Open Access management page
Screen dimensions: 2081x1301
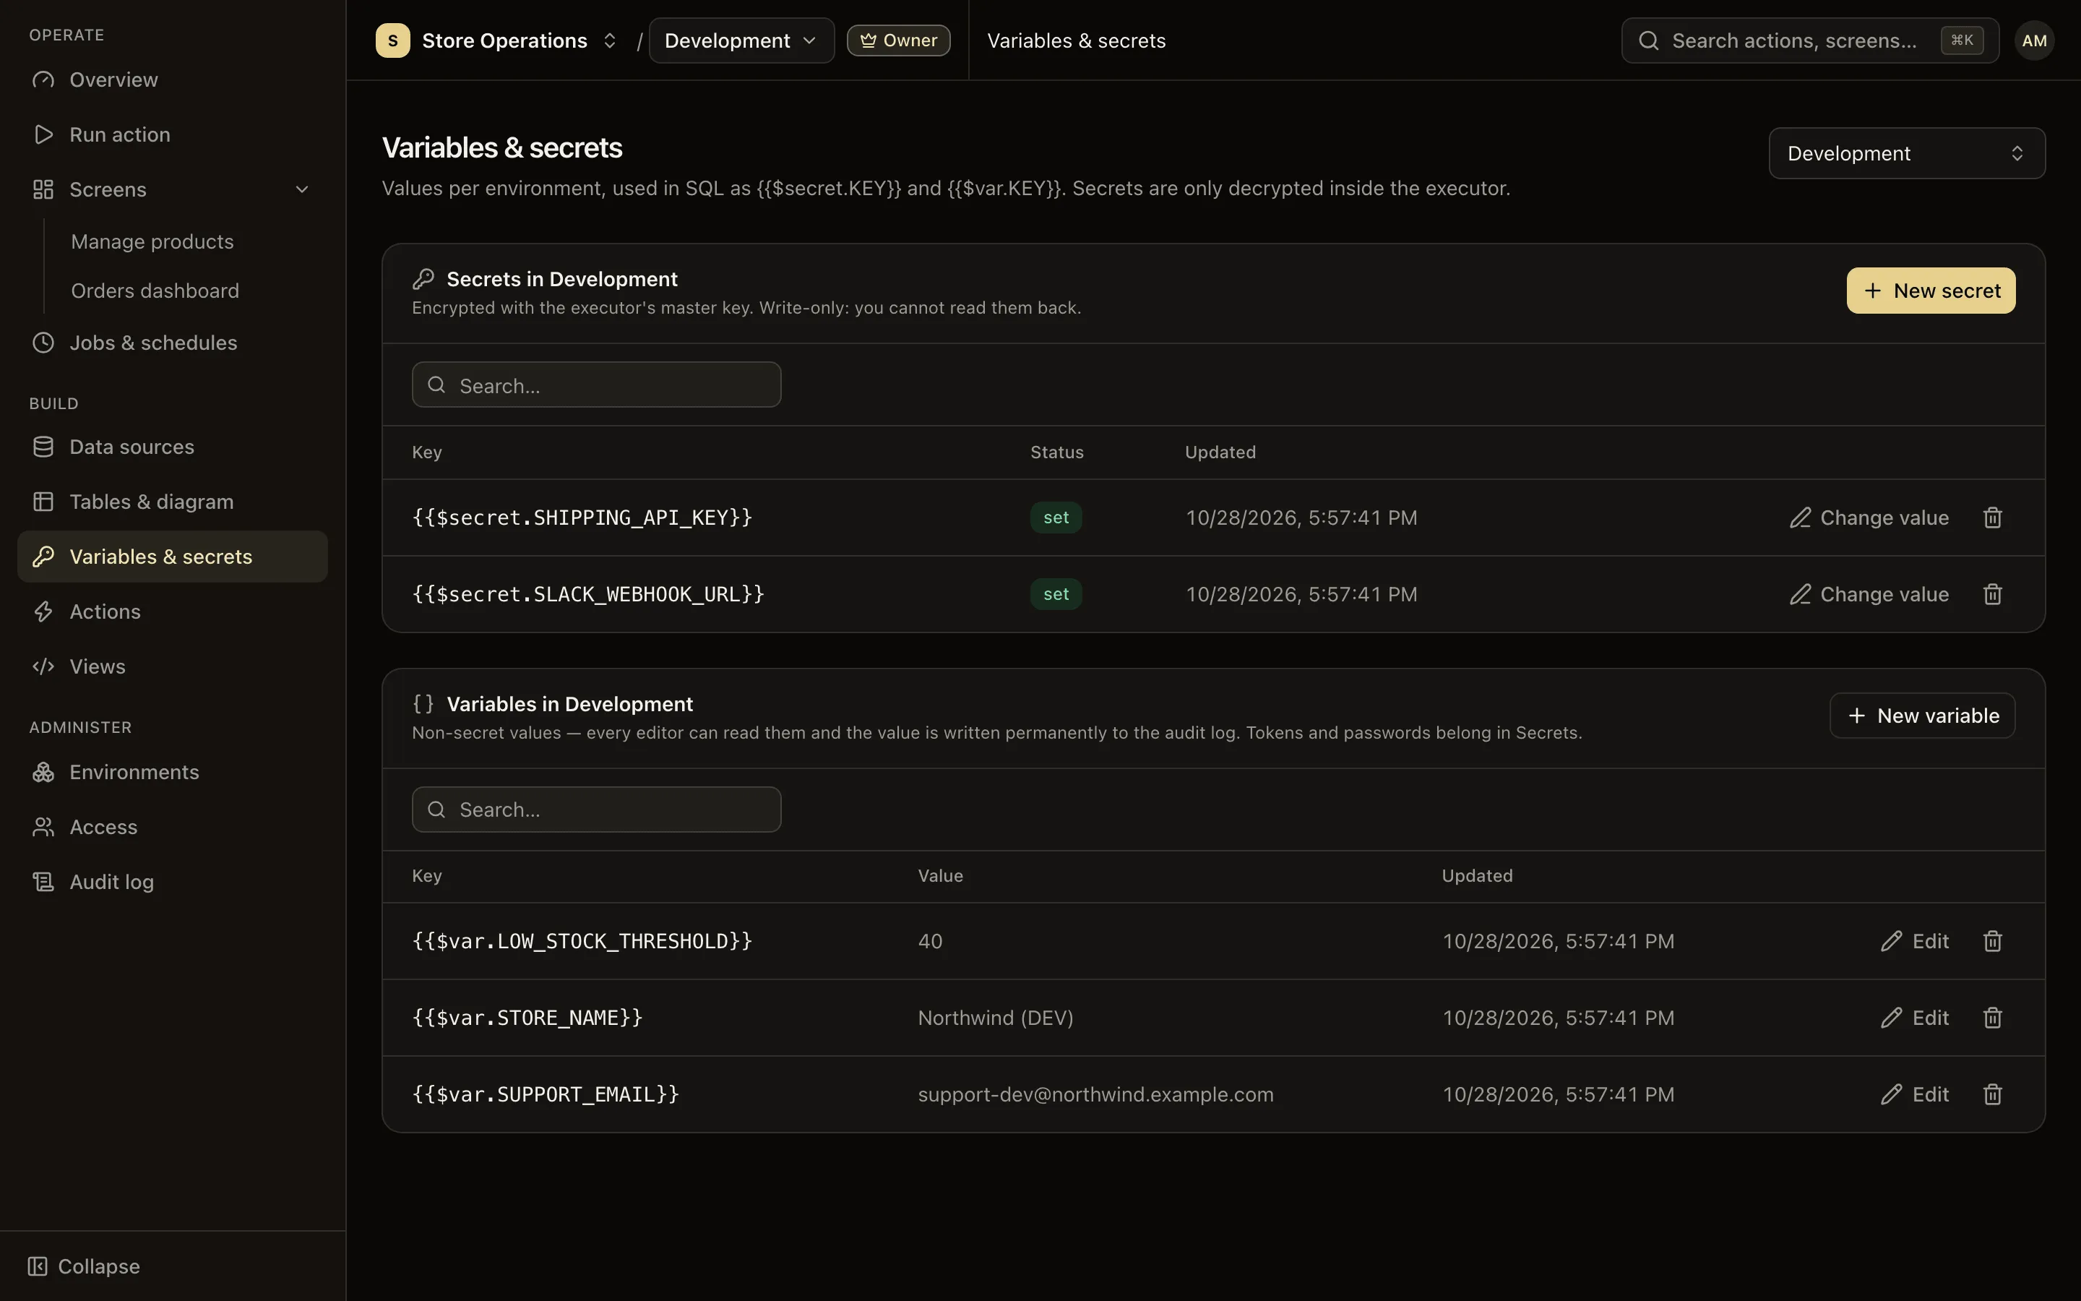click(x=172, y=827)
